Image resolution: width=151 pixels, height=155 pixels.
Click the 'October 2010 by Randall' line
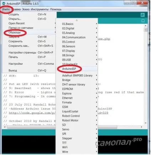click(30, 121)
